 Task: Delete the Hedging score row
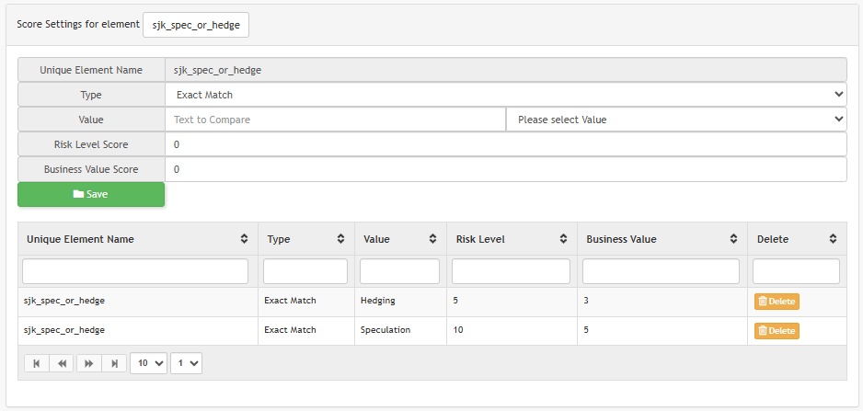pyautogui.click(x=777, y=302)
